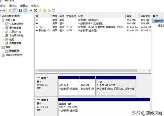
Task: Select the 设备管理器 tree item label
Action: click(15, 43)
